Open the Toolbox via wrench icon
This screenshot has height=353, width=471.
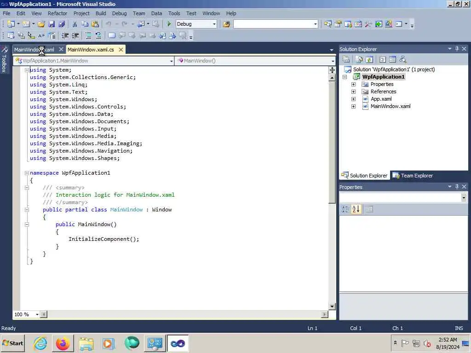368,24
